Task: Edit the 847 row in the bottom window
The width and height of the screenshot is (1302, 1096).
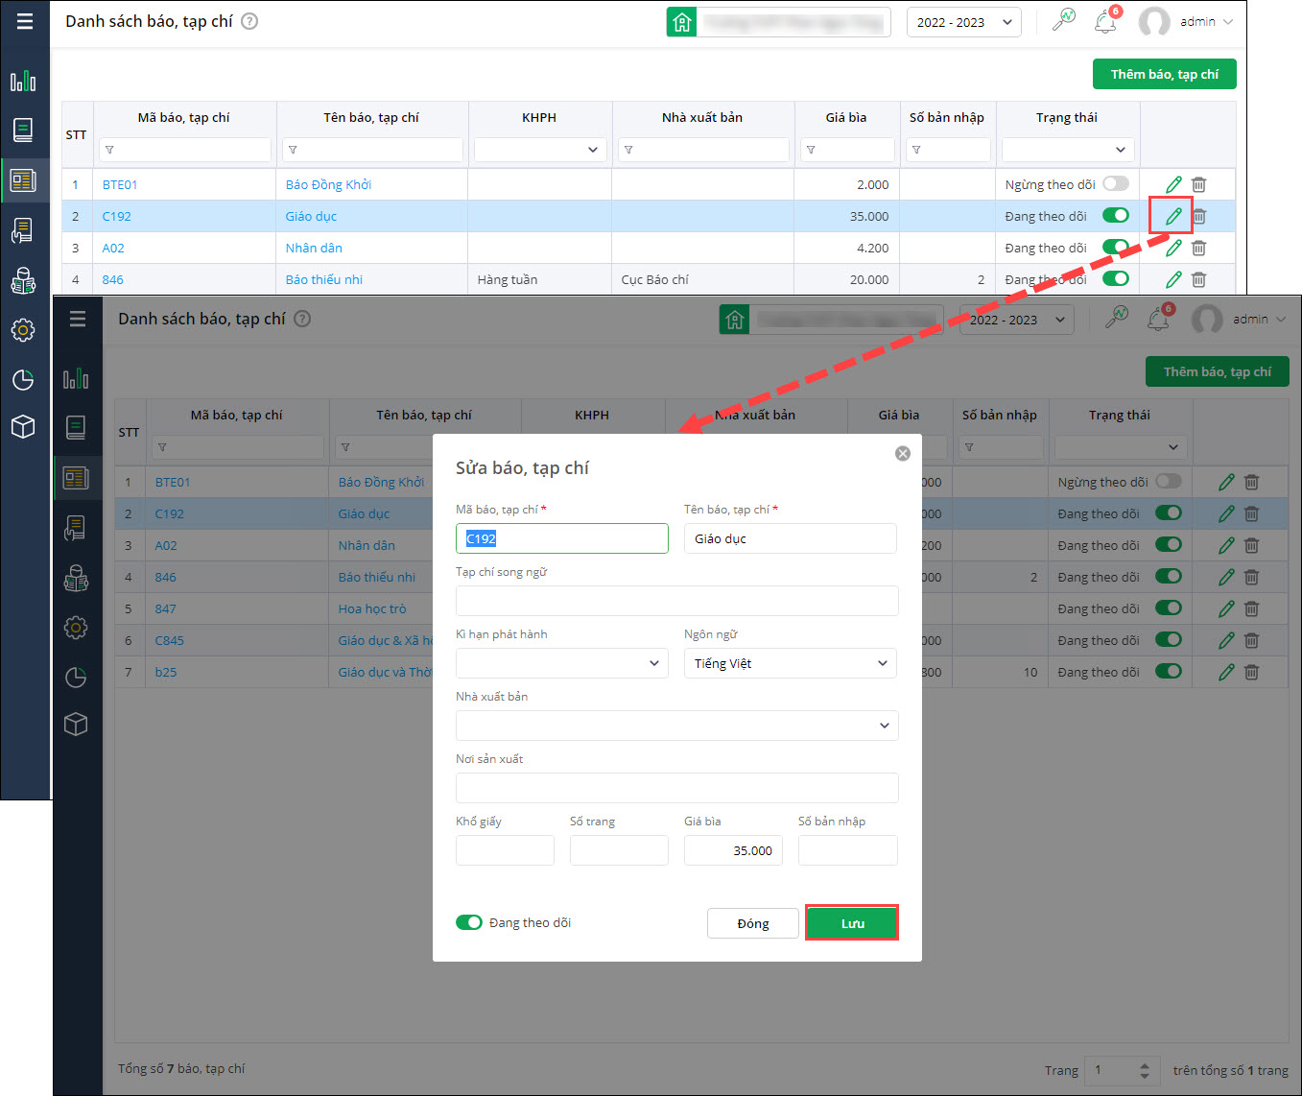Action: 1226,608
